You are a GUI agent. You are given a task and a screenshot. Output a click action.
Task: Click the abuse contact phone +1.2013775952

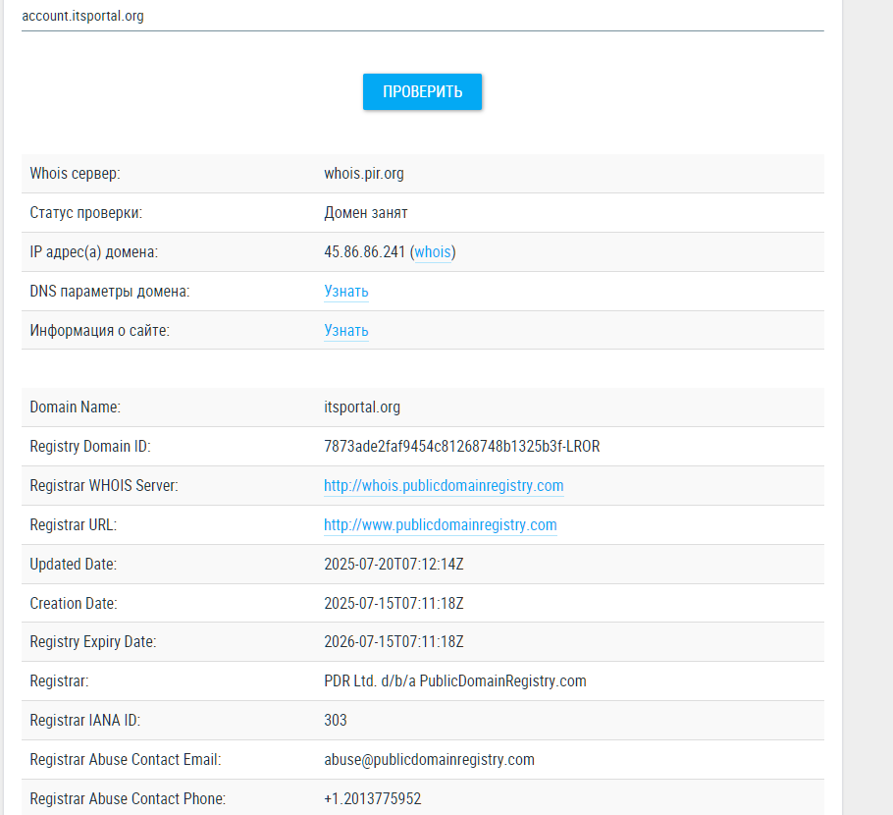tap(373, 799)
